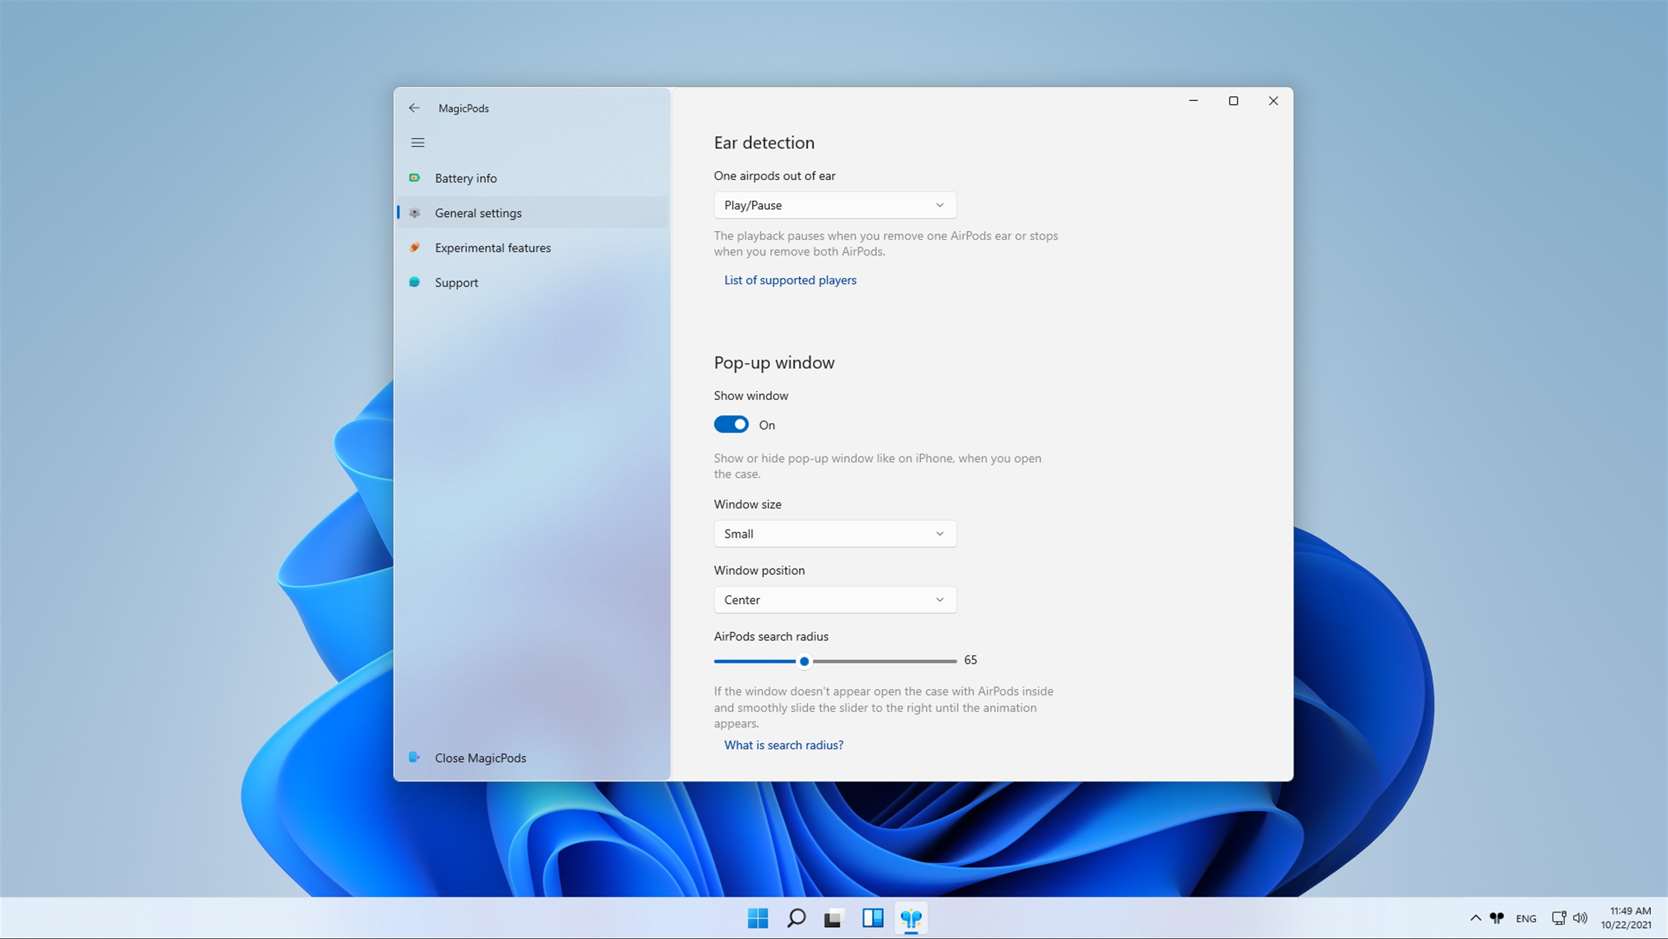Click What is search radius link
Viewport: 1668px width, 939px height.
[783, 745]
